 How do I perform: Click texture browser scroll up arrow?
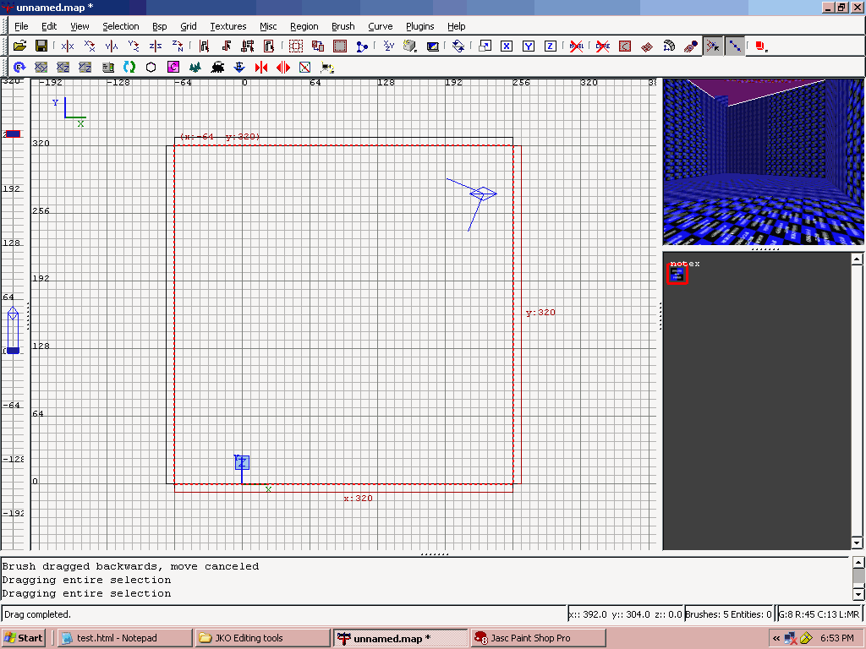click(858, 259)
